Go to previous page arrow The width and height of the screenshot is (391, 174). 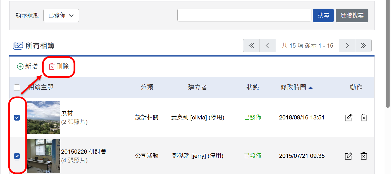click(x=268, y=45)
